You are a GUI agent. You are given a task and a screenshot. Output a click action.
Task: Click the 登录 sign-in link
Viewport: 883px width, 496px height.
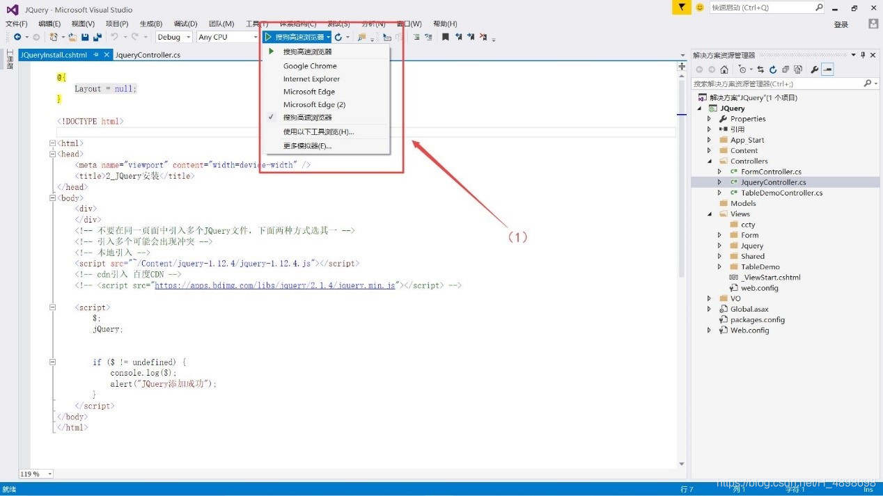pos(841,24)
